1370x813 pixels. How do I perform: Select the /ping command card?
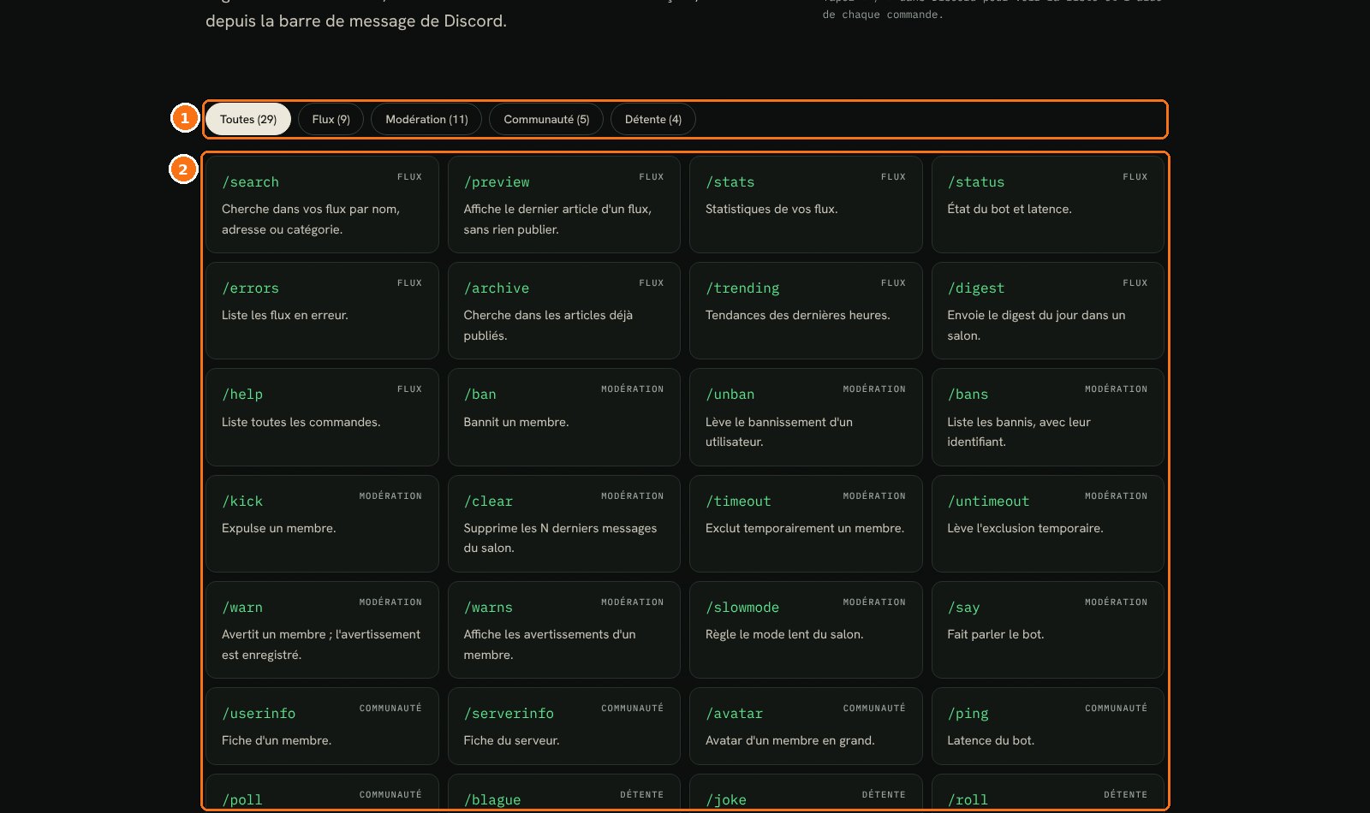click(1048, 726)
